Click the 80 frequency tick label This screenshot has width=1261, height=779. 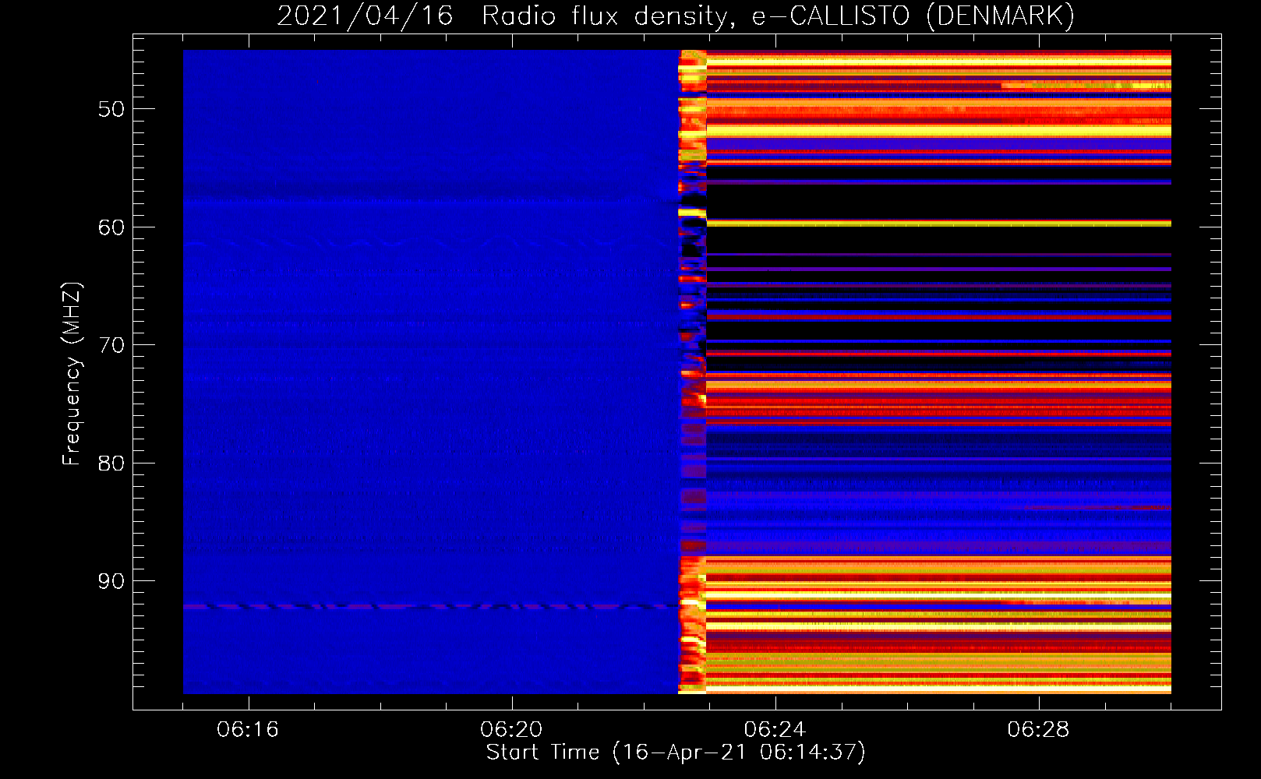point(111,464)
